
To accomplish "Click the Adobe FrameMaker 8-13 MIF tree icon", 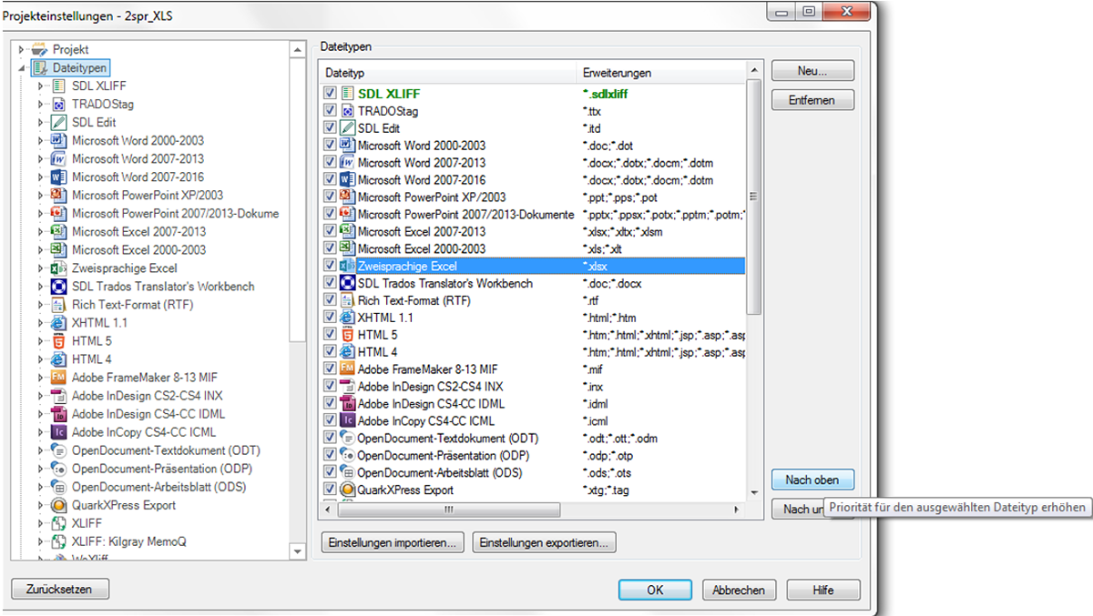I will [58, 377].
